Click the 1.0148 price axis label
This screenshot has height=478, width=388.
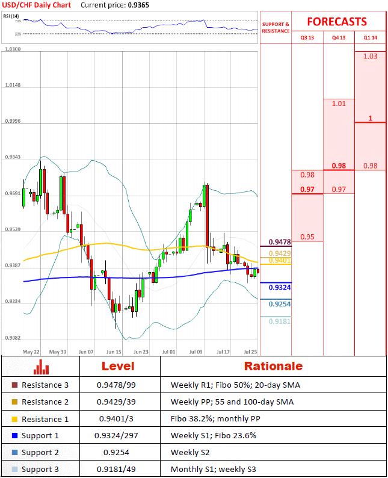pyautogui.click(x=13, y=85)
